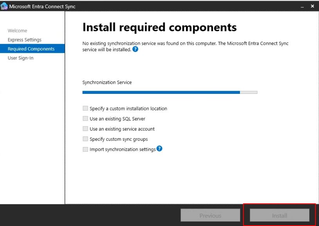Go to Welcome step in sidebar
Viewport: 319px width, 226px height.
(18, 30)
